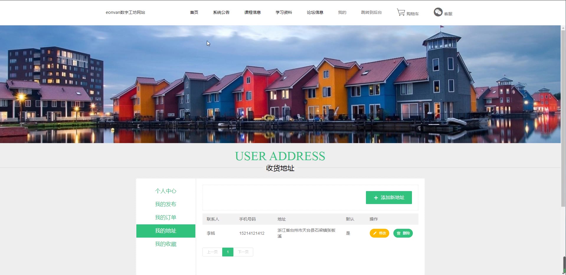566x275 pixels.
Task: Click the 默认 column header
Action: [x=350, y=219]
